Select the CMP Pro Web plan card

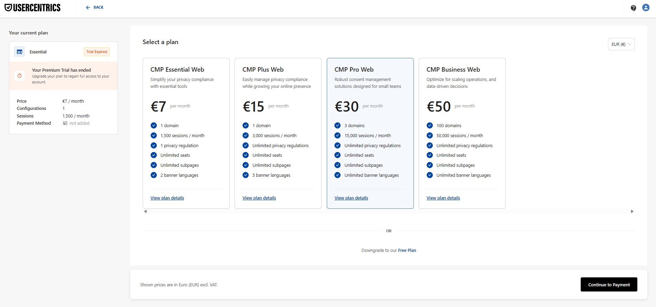point(370,133)
